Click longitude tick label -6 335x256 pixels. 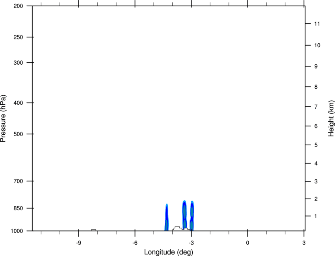coord(135,243)
